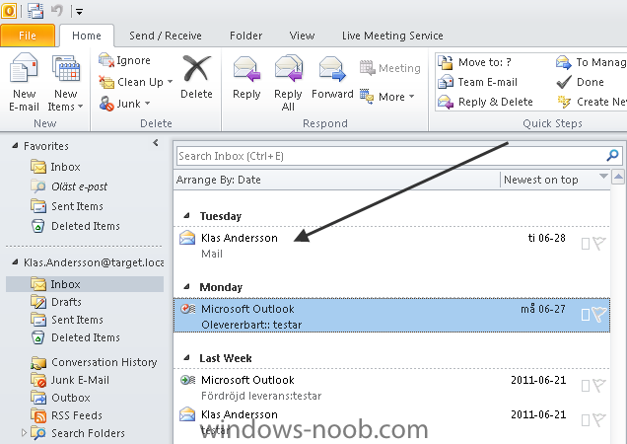Flag the ti 06-28 Klas Andersson message

click(x=599, y=244)
